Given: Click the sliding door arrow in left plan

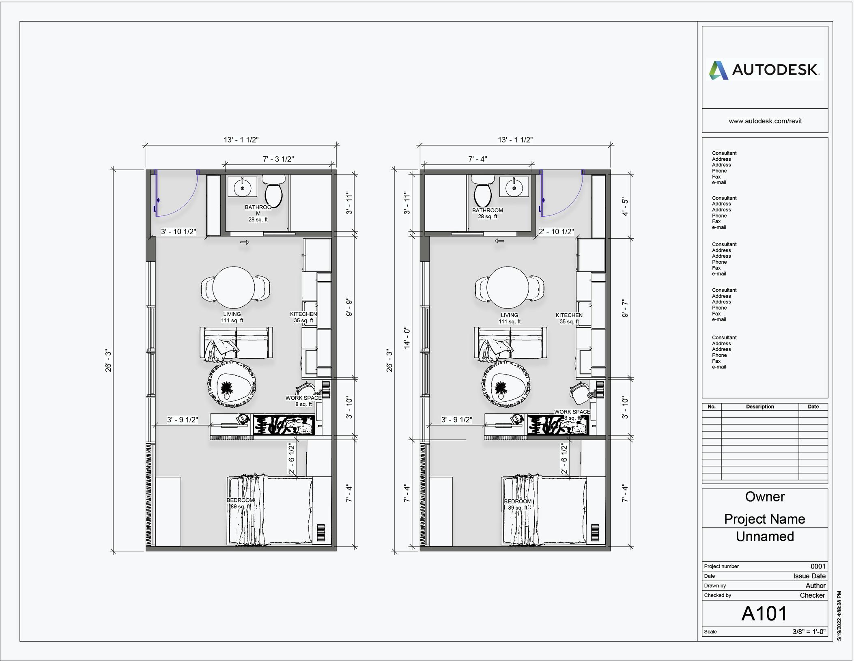Looking at the screenshot, I should click(245, 242).
